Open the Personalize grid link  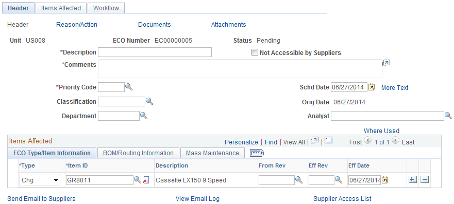[x=241, y=142]
